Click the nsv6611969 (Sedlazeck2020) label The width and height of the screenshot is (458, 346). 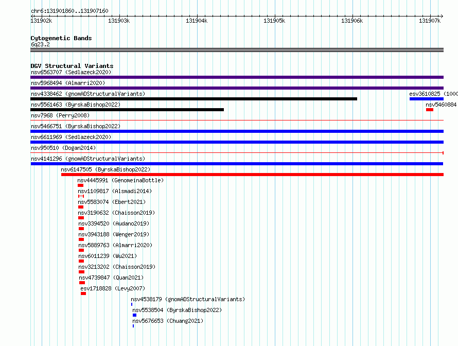tap(71, 137)
